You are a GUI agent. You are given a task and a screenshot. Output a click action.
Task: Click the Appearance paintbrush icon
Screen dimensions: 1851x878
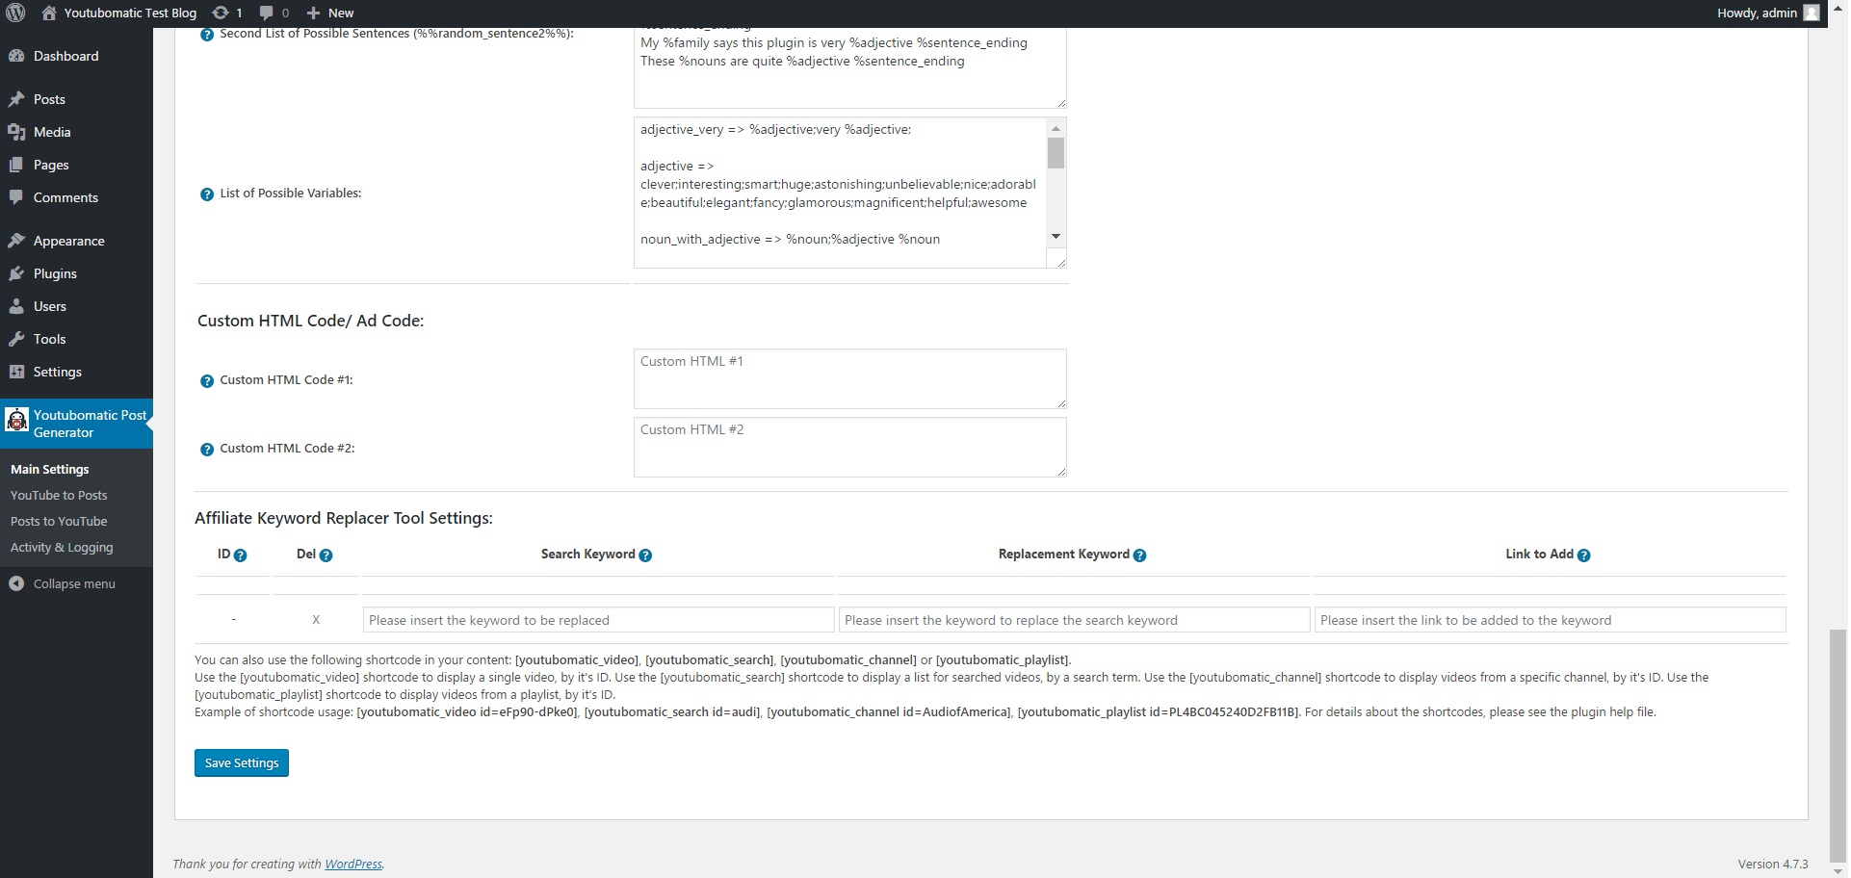point(16,241)
